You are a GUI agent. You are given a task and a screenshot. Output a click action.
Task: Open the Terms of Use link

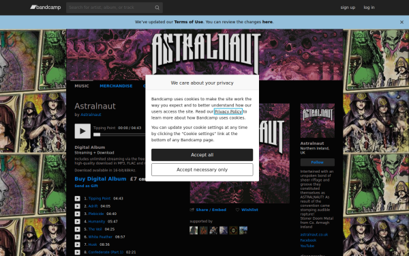tap(188, 22)
